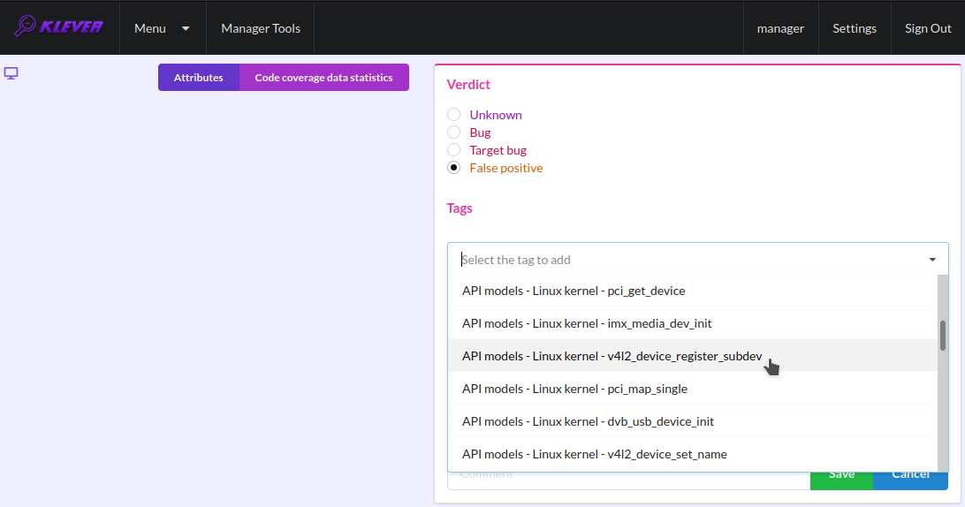Open the Menu dropdown
This screenshot has height=507, width=965.
(x=162, y=28)
